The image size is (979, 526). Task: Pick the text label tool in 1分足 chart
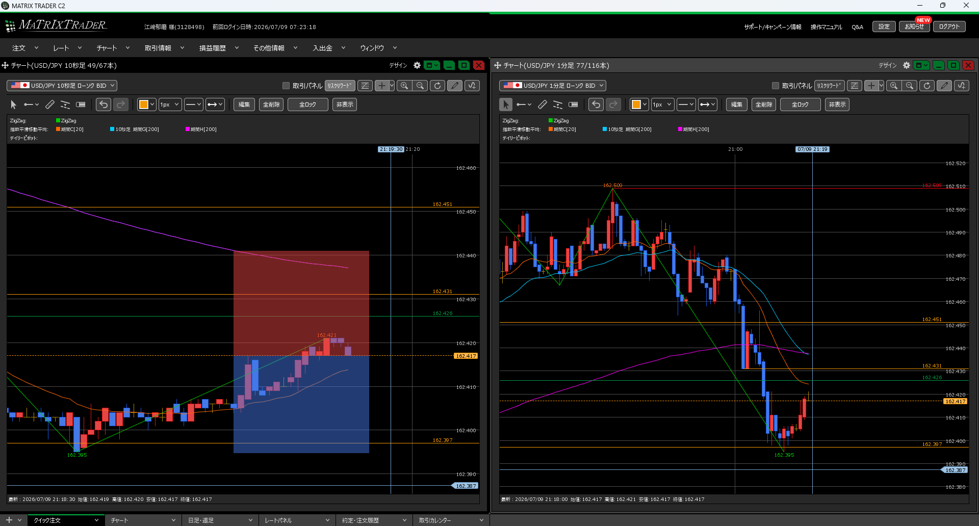tap(573, 104)
